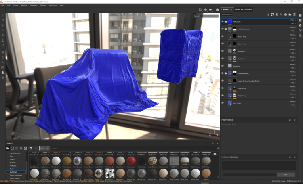303x184 pixels.
Task: Click the PBR_Guide blue layer thumbnail
Action: [x=230, y=22]
